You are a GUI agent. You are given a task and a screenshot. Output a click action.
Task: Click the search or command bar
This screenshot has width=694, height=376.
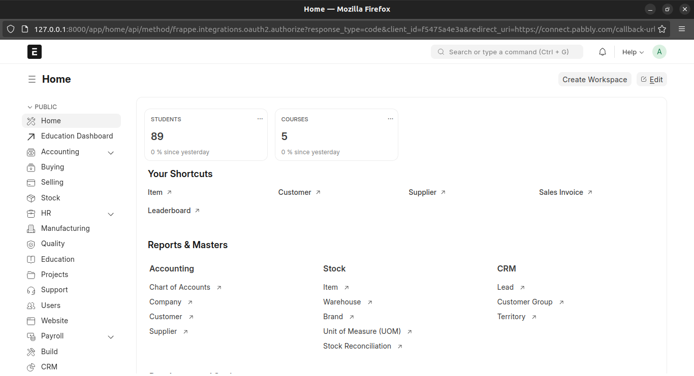507,52
